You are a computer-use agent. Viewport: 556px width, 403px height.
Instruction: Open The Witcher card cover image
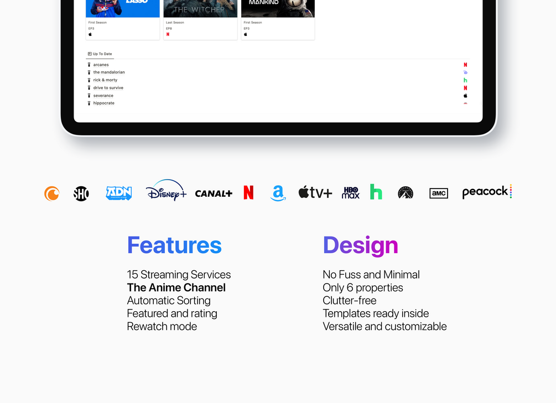[x=200, y=8]
